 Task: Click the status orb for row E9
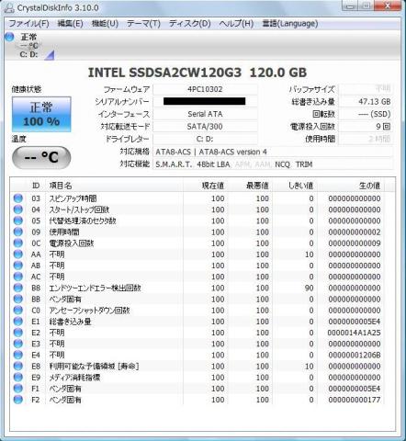point(18,377)
